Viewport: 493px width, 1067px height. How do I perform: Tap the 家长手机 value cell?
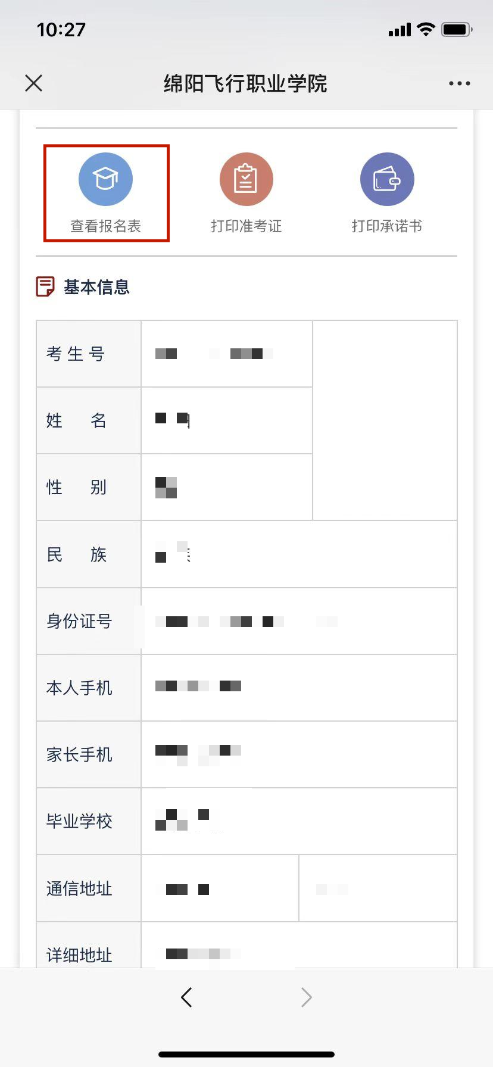point(298,754)
